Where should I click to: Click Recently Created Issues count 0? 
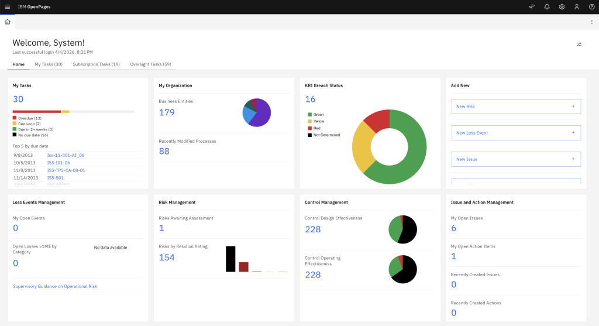(x=453, y=284)
